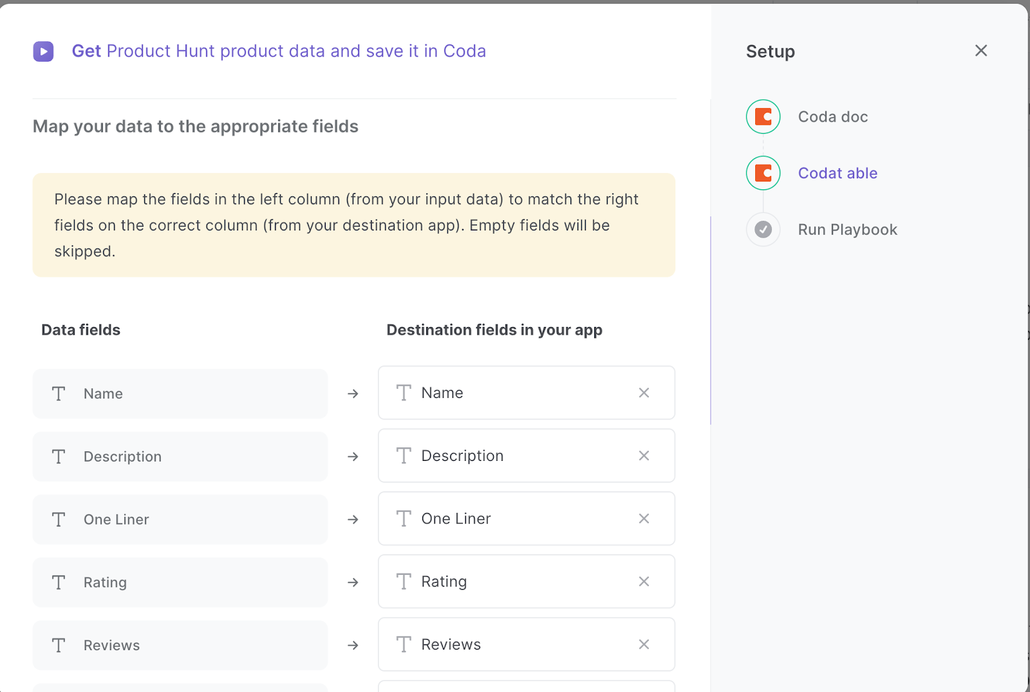Click the text type icon in Reviews destination field
Image resolution: width=1030 pixels, height=692 pixels.
point(404,644)
